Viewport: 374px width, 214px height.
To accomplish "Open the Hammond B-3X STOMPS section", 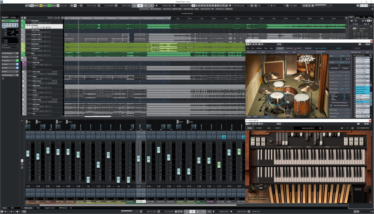I will [259, 128].
